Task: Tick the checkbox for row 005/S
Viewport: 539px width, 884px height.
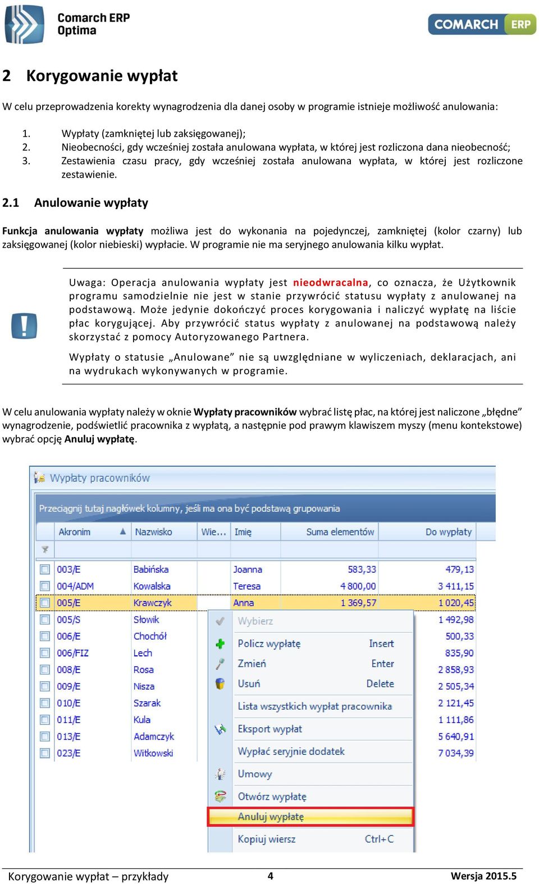Action: (45, 619)
